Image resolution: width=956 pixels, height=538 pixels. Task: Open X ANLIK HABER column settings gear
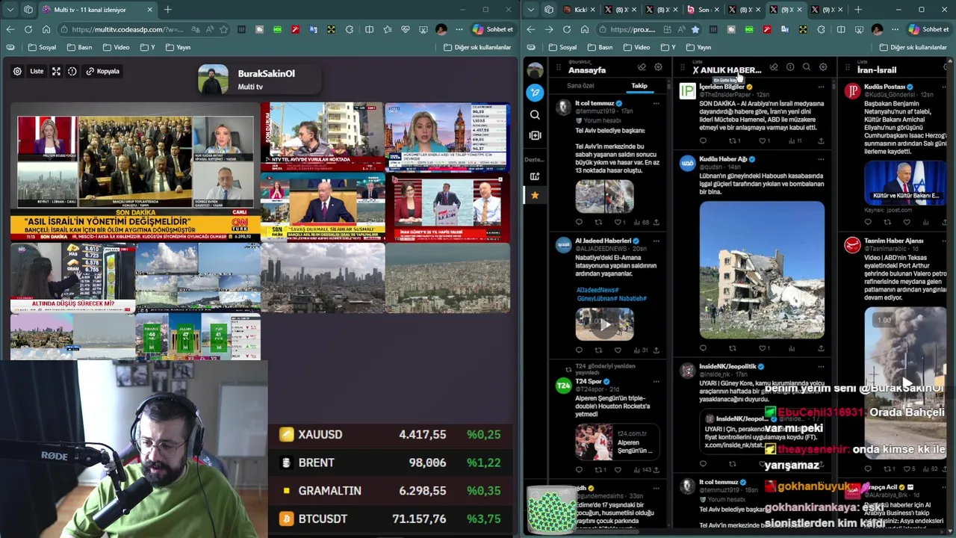tap(823, 67)
